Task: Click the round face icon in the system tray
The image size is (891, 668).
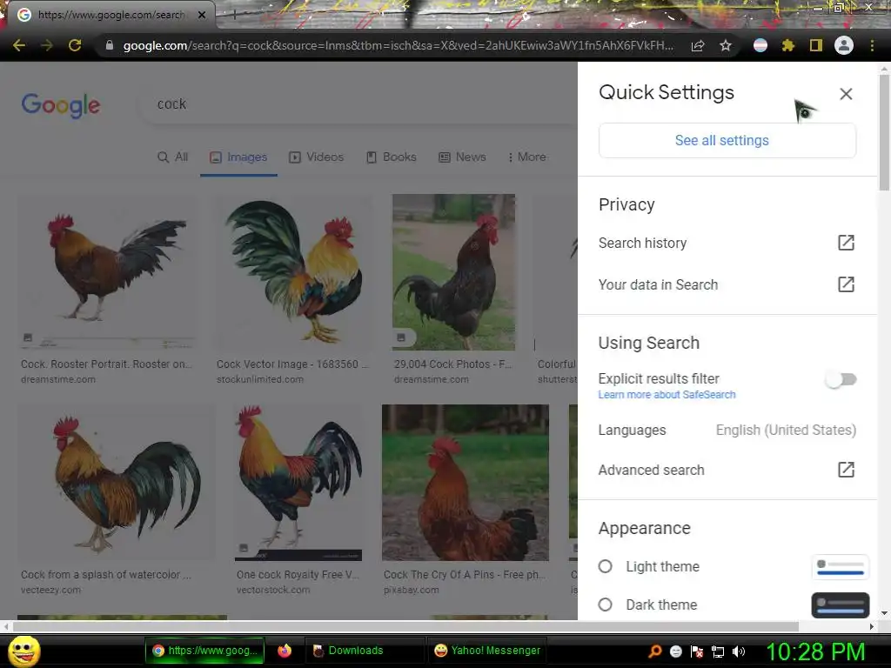Action: pos(675,651)
